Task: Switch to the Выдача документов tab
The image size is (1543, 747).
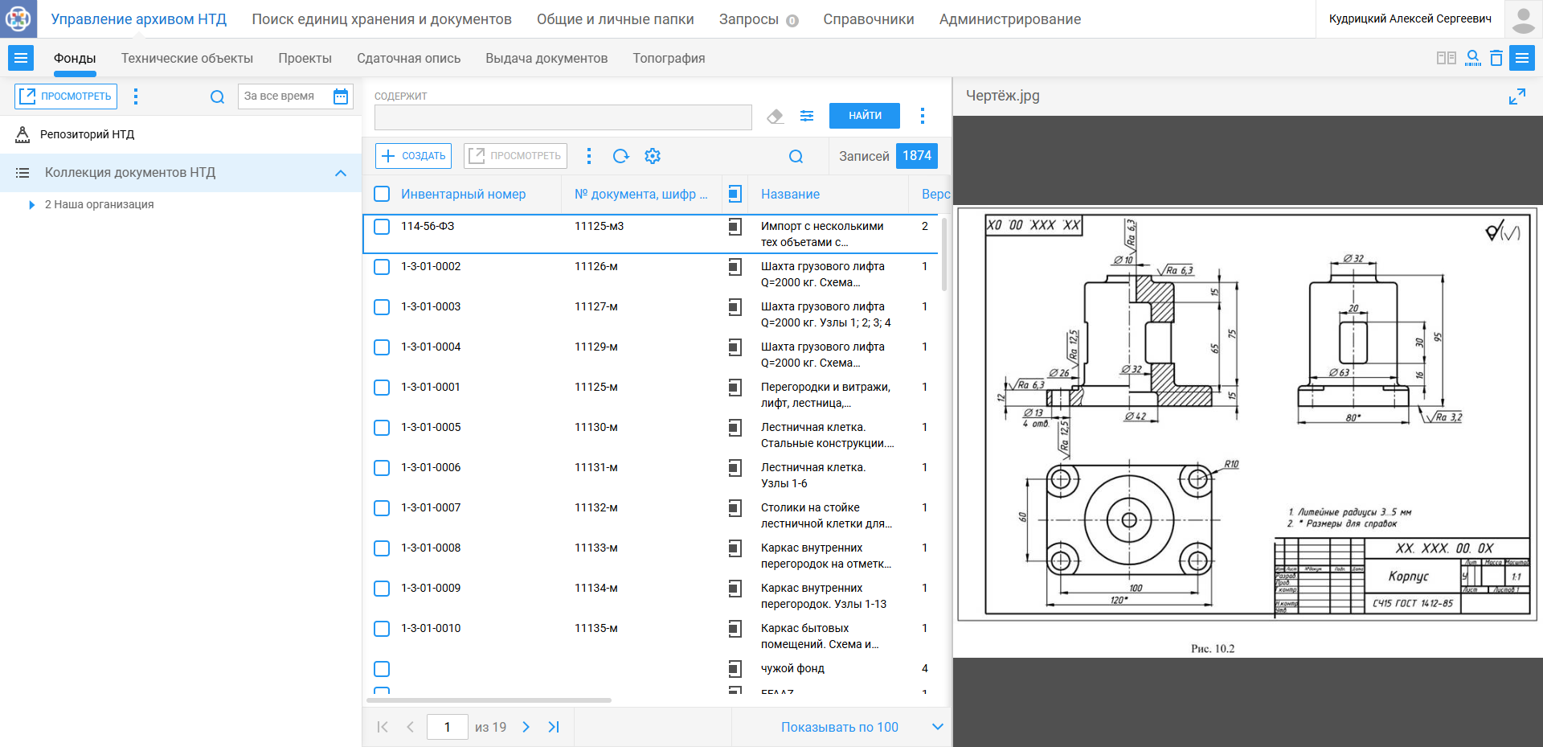Action: pyautogui.click(x=546, y=58)
